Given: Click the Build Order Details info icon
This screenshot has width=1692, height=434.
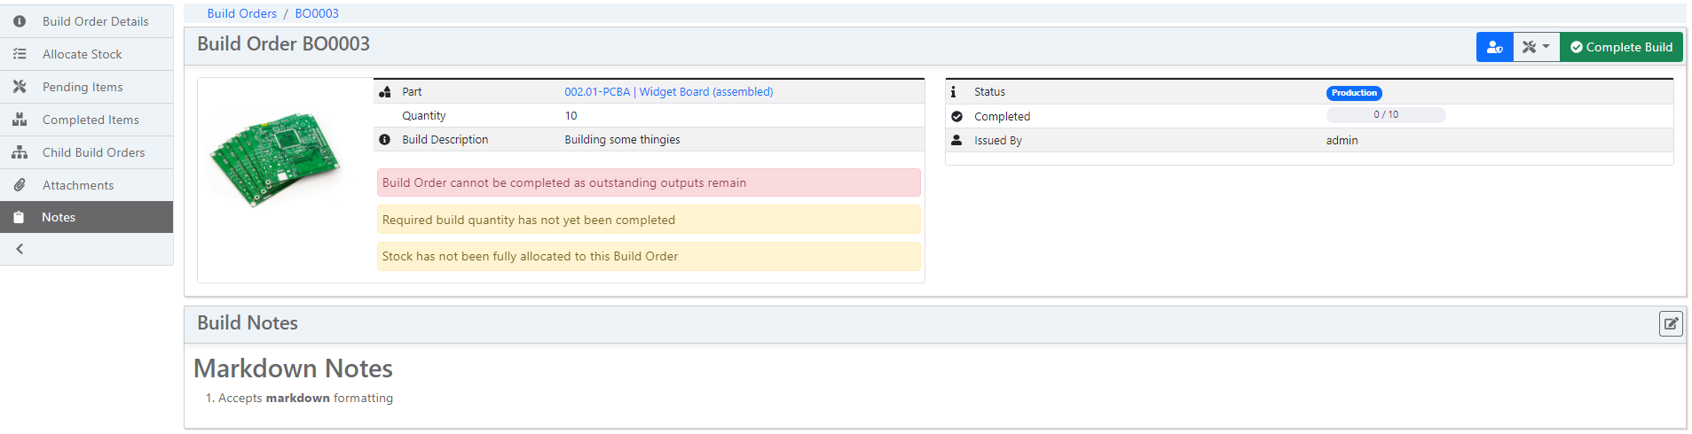Looking at the screenshot, I should tap(20, 21).
